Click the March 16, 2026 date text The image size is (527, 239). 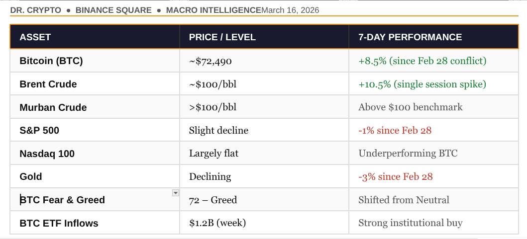(290, 10)
